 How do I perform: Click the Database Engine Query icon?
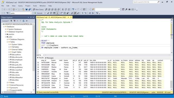(46, 10)
